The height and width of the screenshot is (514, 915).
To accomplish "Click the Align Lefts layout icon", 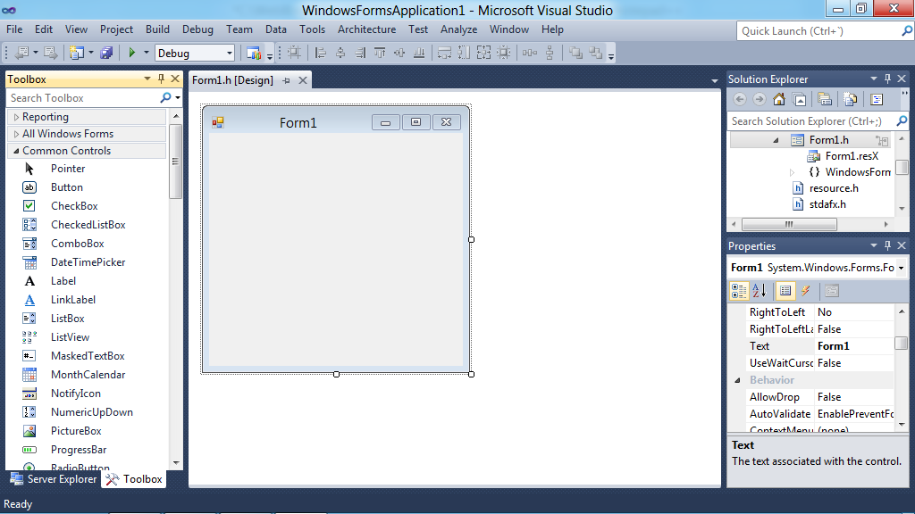I will (321, 53).
